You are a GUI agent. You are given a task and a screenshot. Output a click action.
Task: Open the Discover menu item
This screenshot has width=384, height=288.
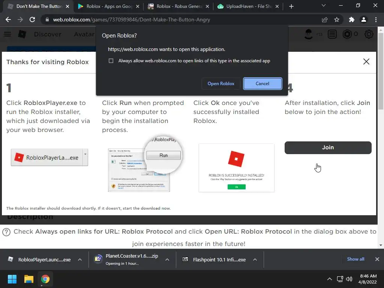[x=48, y=34]
